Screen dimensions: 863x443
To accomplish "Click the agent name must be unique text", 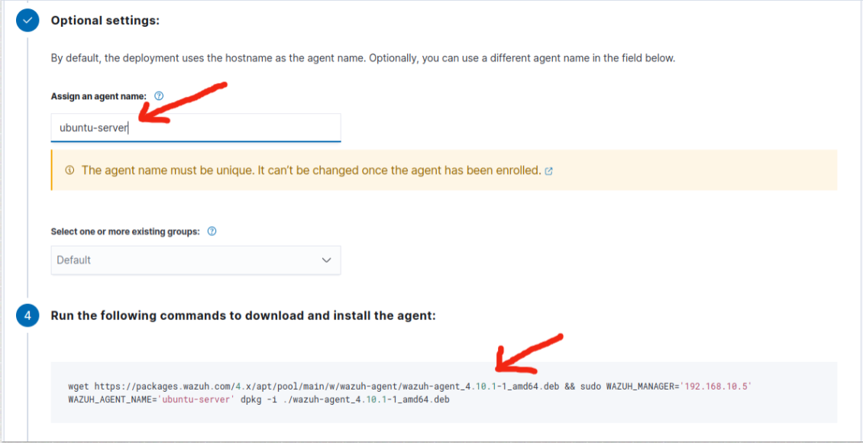I will click(311, 170).
